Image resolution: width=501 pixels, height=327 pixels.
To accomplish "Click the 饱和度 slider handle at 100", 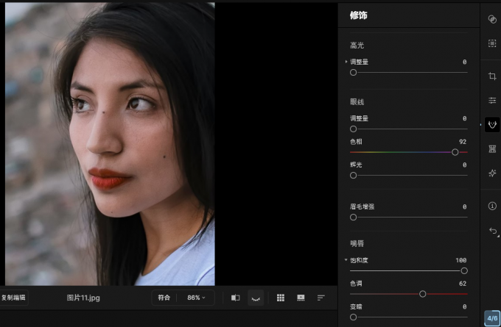I will point(464,271).
